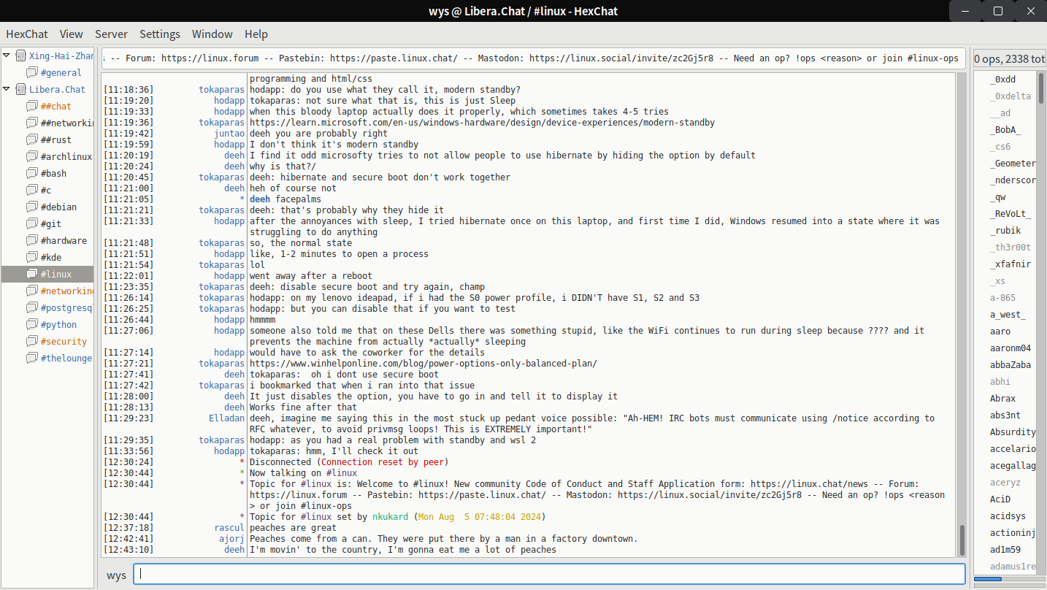
Task: Click the channel icon beside #security
Action: 32,342
